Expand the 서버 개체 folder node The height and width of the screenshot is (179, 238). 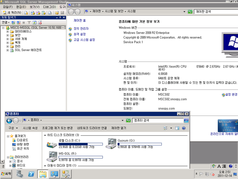[7, 39]
